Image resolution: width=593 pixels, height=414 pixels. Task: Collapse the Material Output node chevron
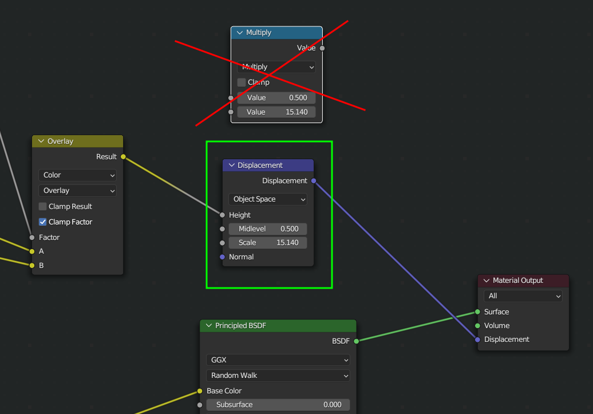(487, 281)
